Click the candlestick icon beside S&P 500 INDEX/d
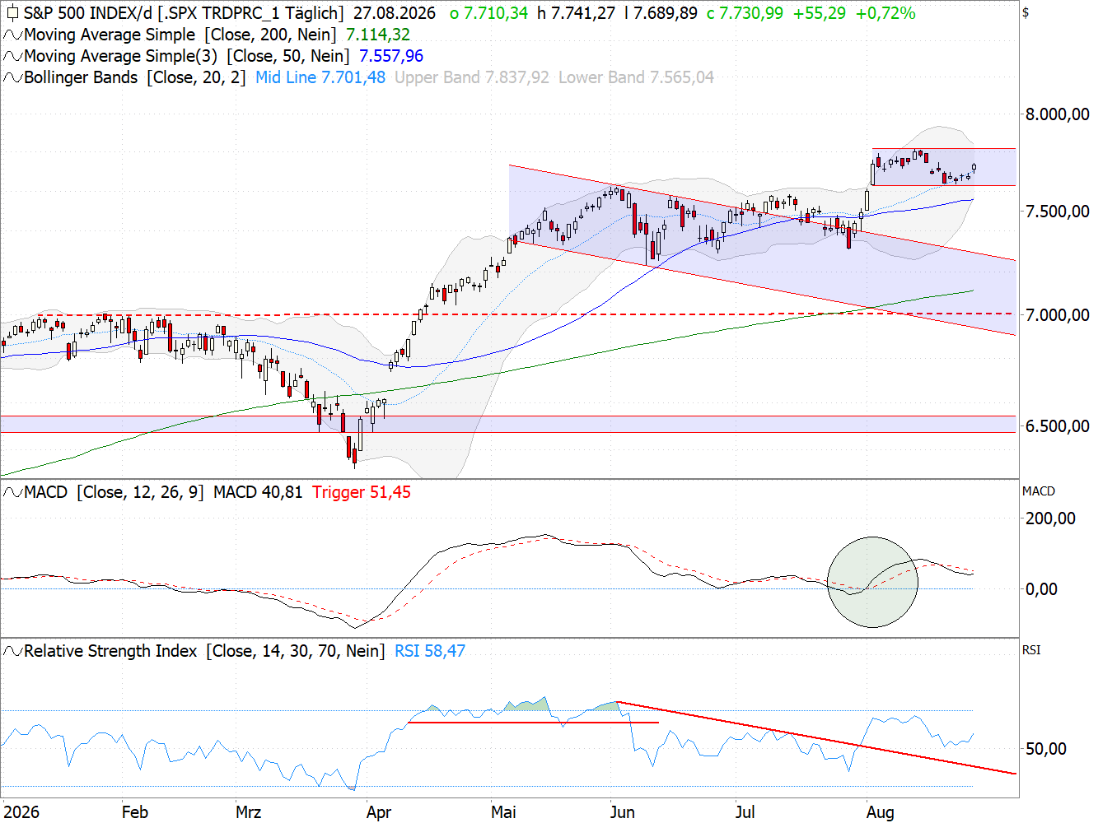 coord(12,13)
